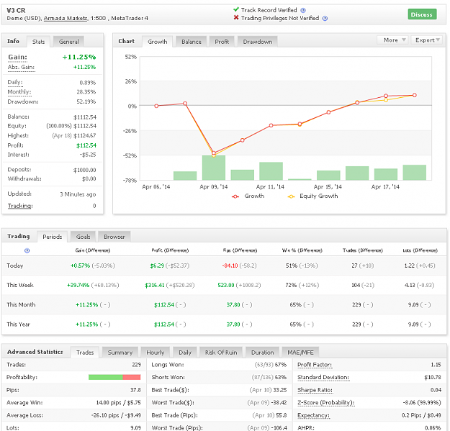Image resolution: width=450 pixels, height=431 pixels.
Task: Select the Growth chart tab
Action: pyautogui.click(x=157, y=42)
